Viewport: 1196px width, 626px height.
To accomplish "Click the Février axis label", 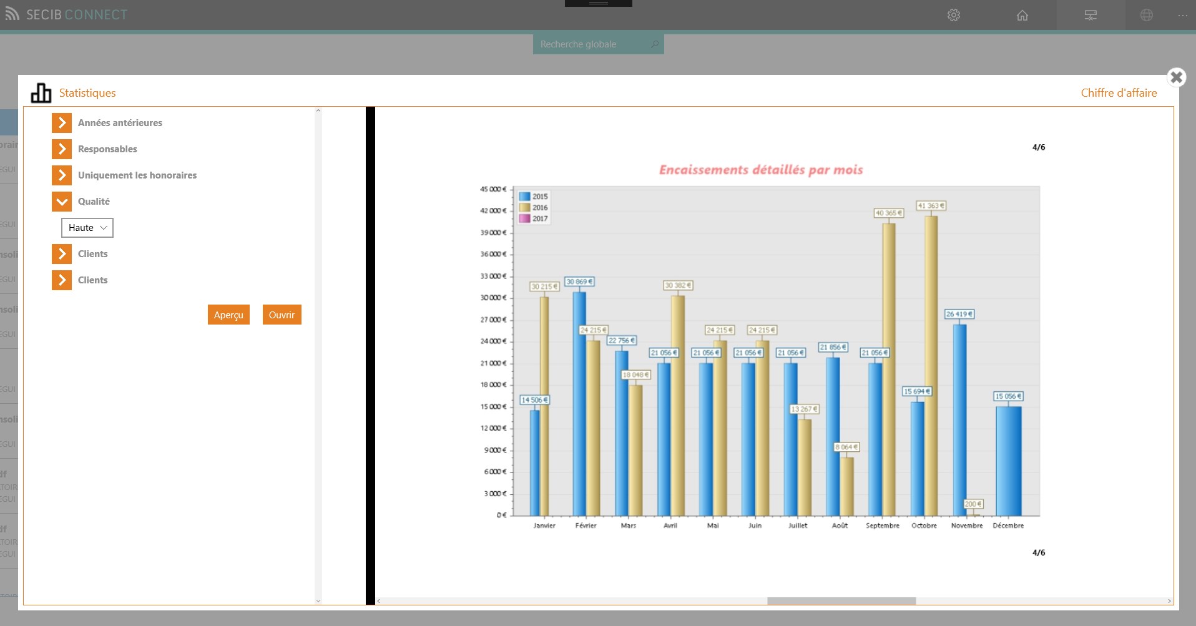I will (586, 526).
